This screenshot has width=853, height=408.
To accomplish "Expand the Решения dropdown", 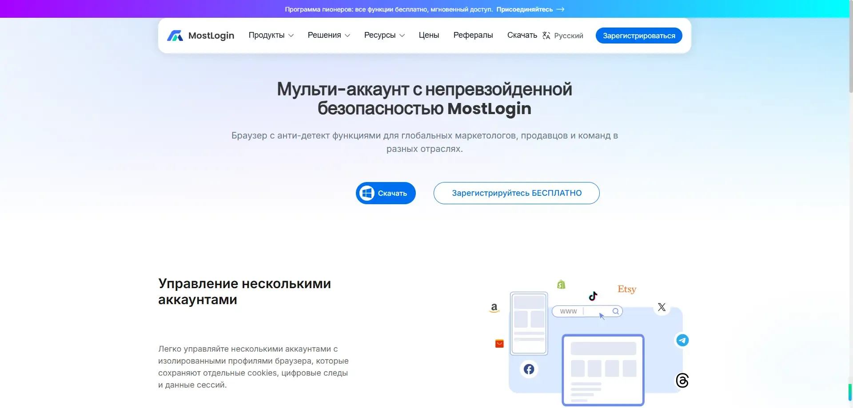I will pyautogui.click(x=329, y=35).
